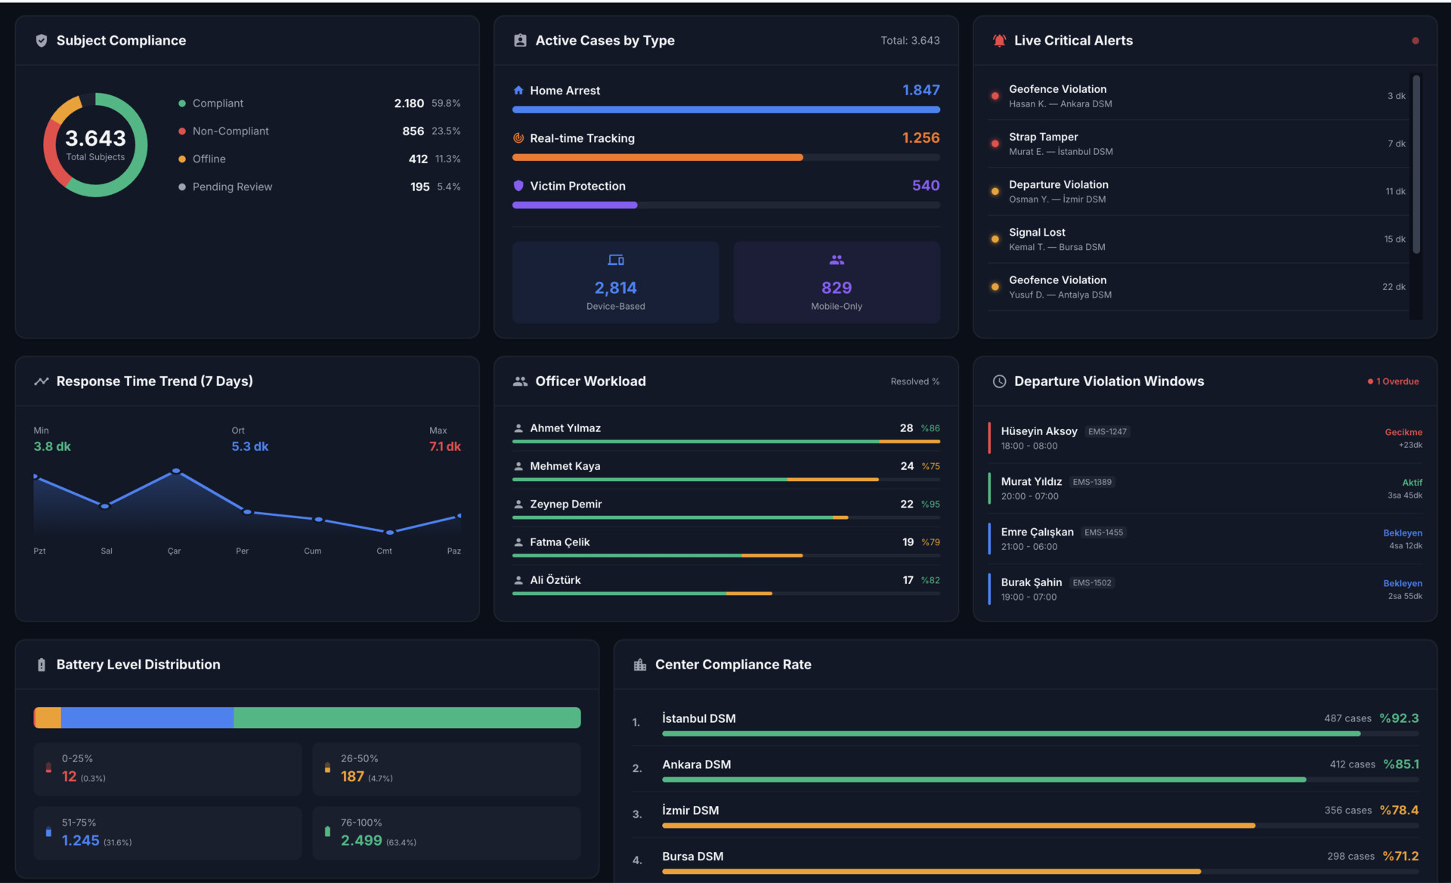Viewport: 1451px width, 883px height.
Task: Select the Non-Compliant legend entry
Action: [230, 131]
